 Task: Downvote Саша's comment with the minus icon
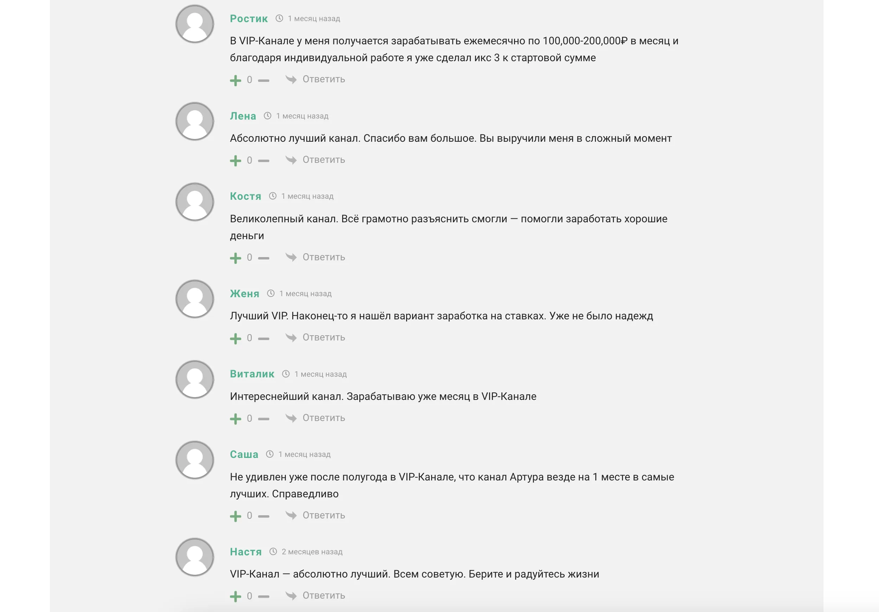click(263, 516)
